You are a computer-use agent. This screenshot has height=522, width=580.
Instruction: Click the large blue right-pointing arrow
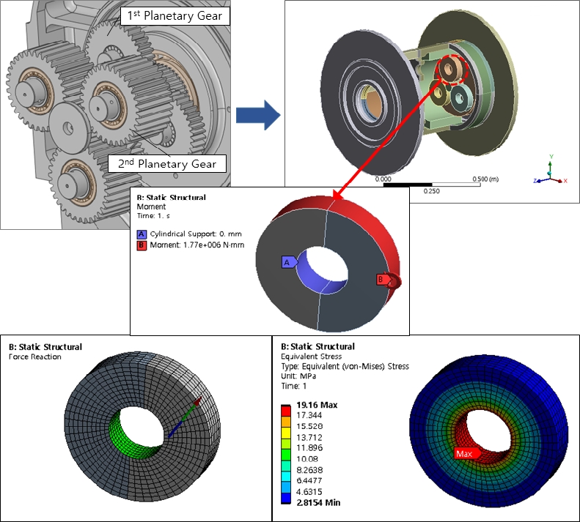pos(258,114)
